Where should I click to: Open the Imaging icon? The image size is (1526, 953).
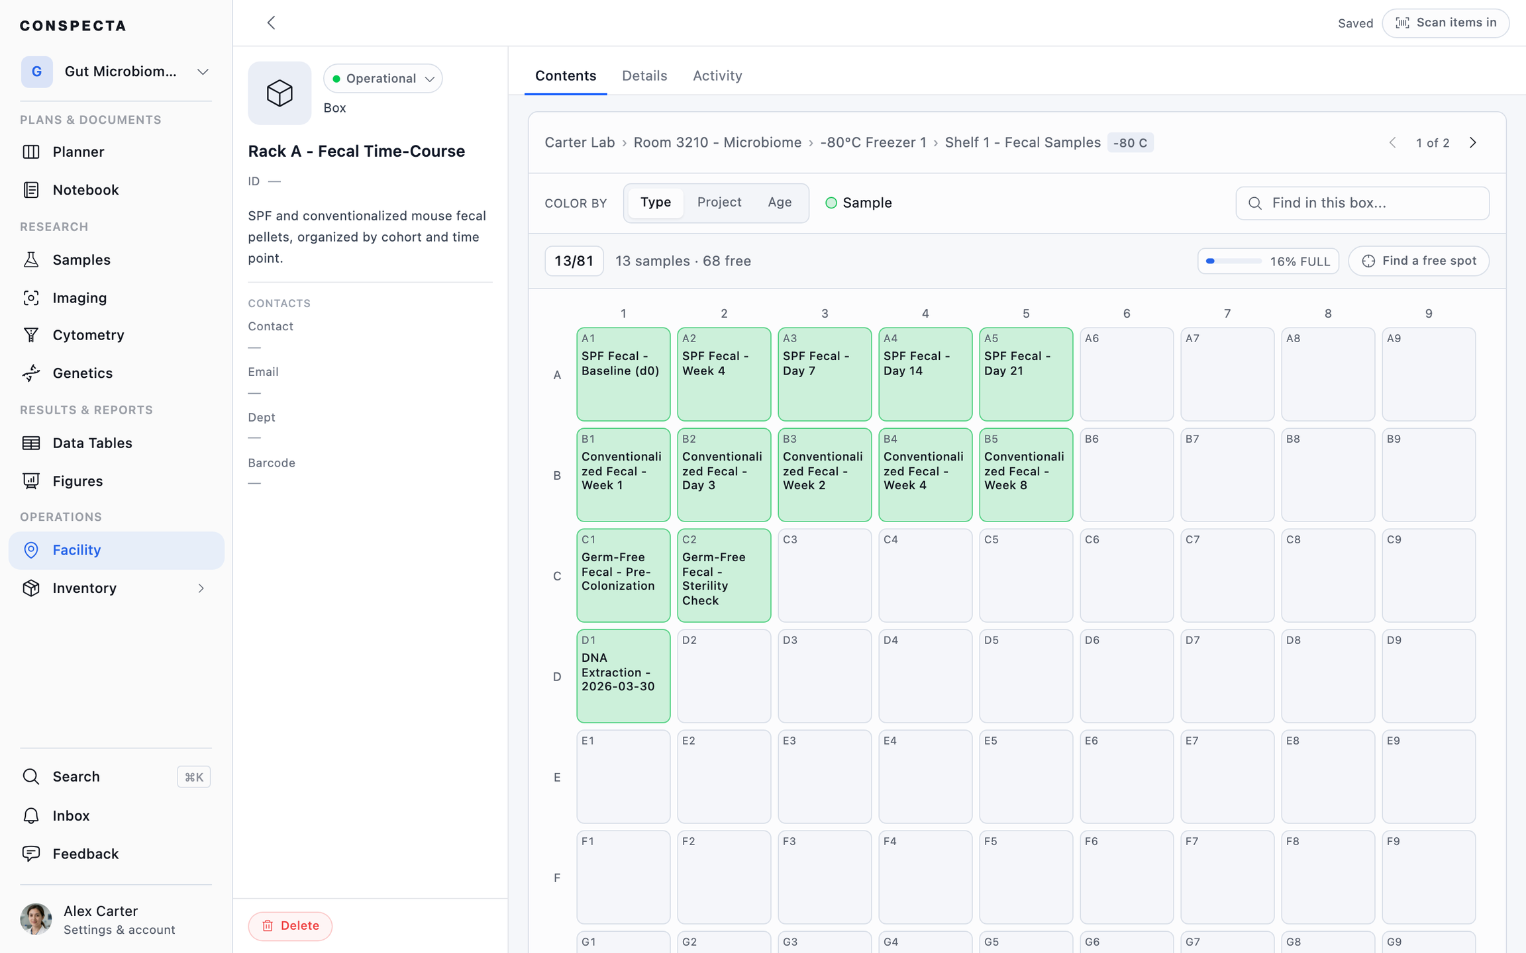point(31,298)
